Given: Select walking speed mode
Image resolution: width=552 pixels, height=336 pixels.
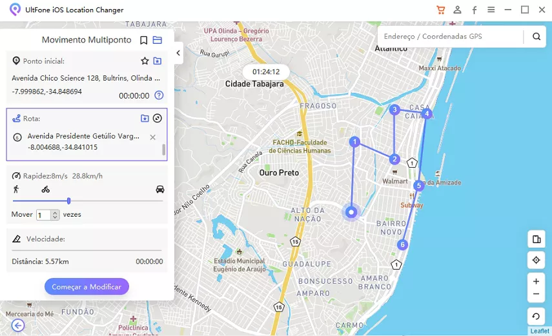Looking at the screenshot, I should coord(16,189).
